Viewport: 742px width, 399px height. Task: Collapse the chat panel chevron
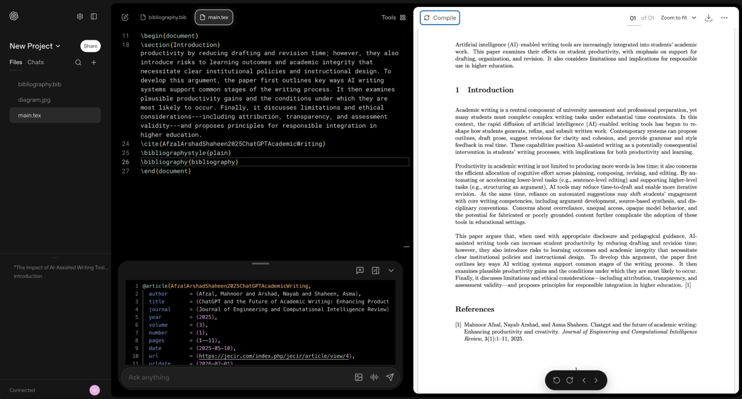click(391, 270)
